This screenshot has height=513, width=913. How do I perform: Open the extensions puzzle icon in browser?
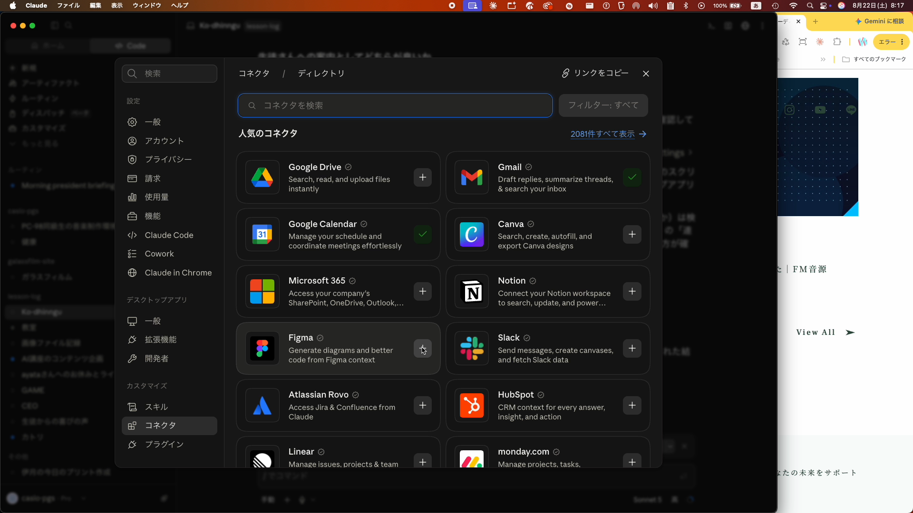pos(837,42)
